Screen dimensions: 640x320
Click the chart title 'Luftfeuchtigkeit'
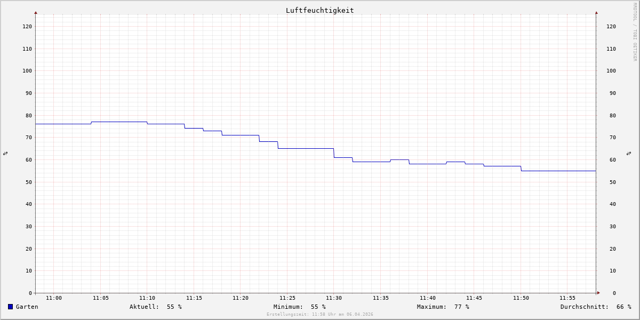[320, 10]
